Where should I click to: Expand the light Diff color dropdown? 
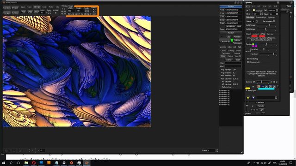point(277,10)
